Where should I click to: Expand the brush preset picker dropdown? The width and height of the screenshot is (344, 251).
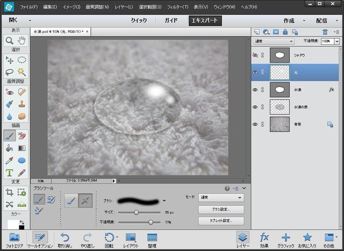point(164,200)
